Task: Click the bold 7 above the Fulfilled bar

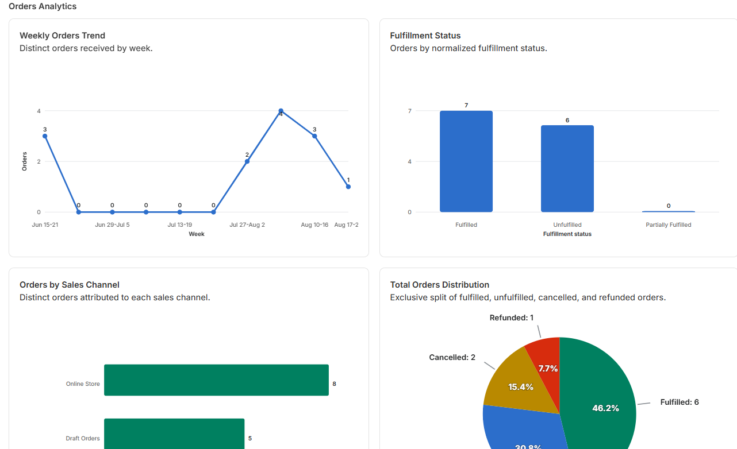Action: [x=466, y=105]
